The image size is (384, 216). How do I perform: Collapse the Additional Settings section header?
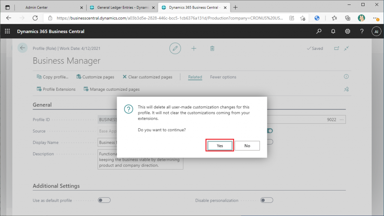coord(56,186)
